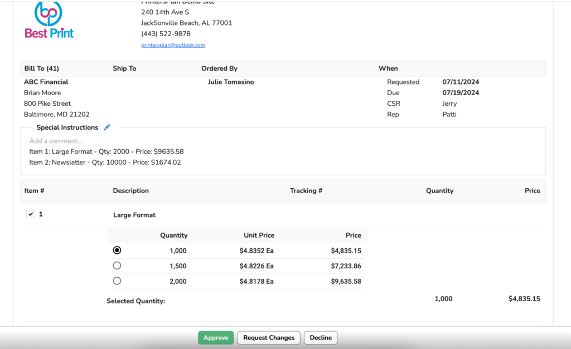This screenshot has height=349, width=571.
Task: Select the 1,500 quantity radio button
Action: [117, 265]
